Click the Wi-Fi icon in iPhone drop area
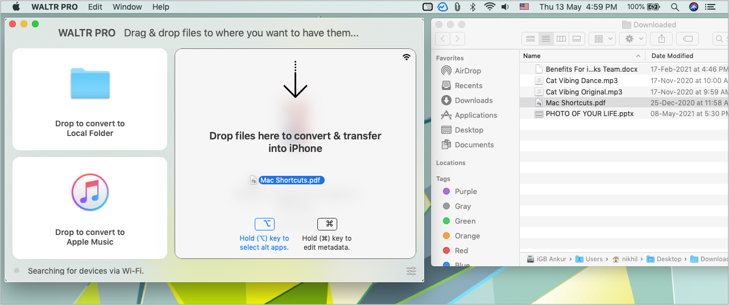The width and height of the screenshot is (729, 305). pos(406,57)
